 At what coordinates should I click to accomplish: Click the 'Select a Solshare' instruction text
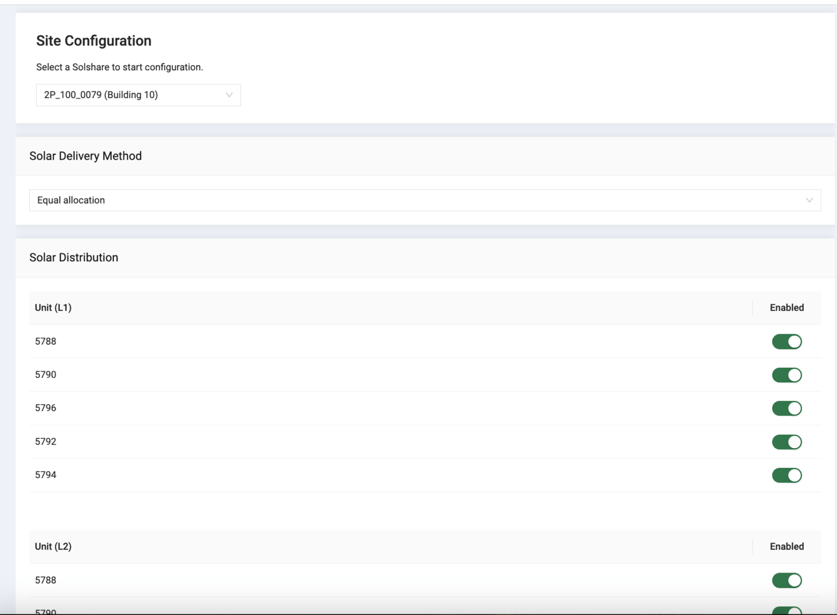(x=119, y=67)
